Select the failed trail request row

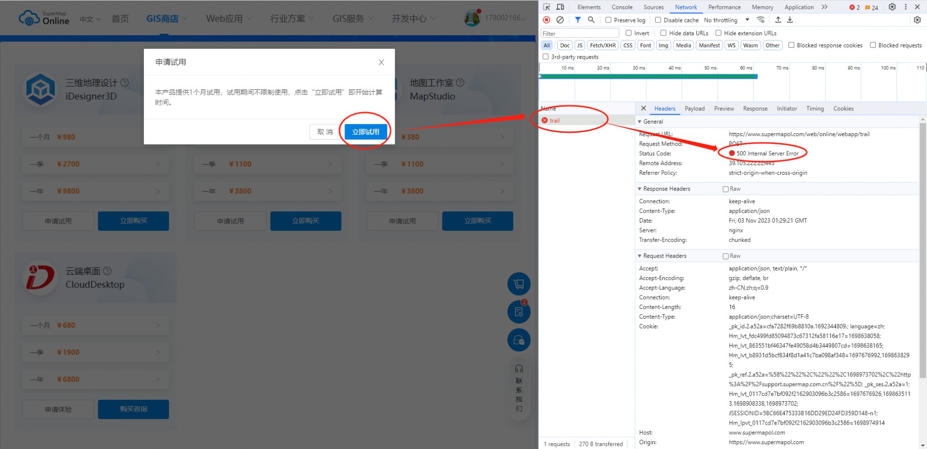point(587,121)
